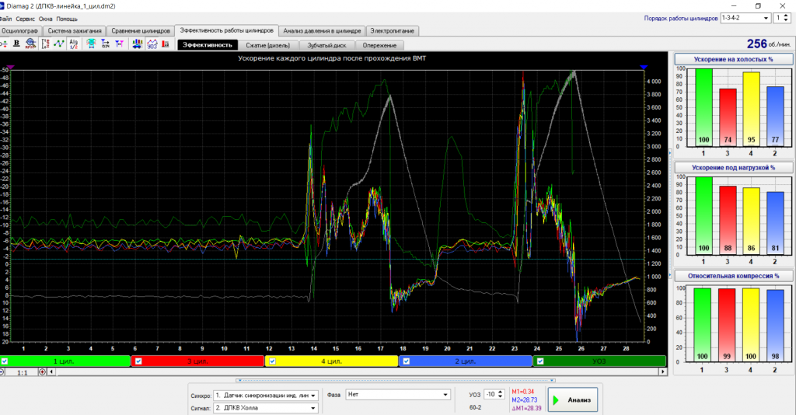796x415 pixels.
Task: Switch to the 'Анализ давления в цилиндре' tab
Action: point(322,31)
